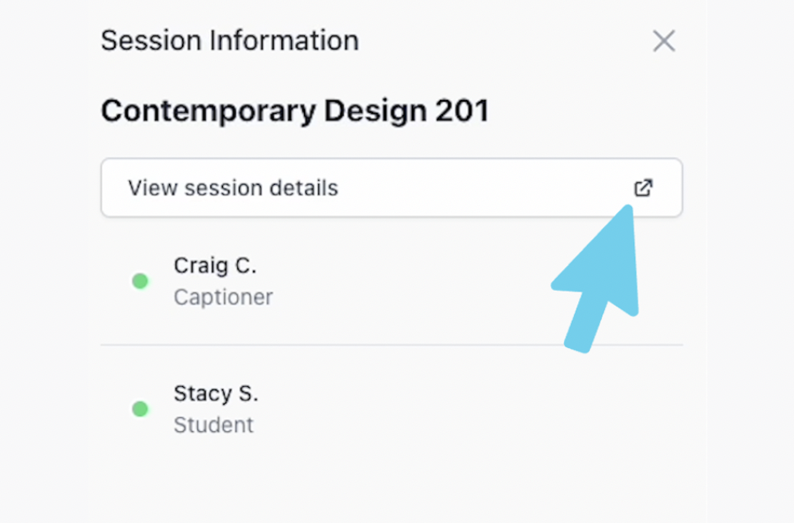Click the word Session in panel header
The width and height of the screenshot is (794, 523).
coord(151,41)
